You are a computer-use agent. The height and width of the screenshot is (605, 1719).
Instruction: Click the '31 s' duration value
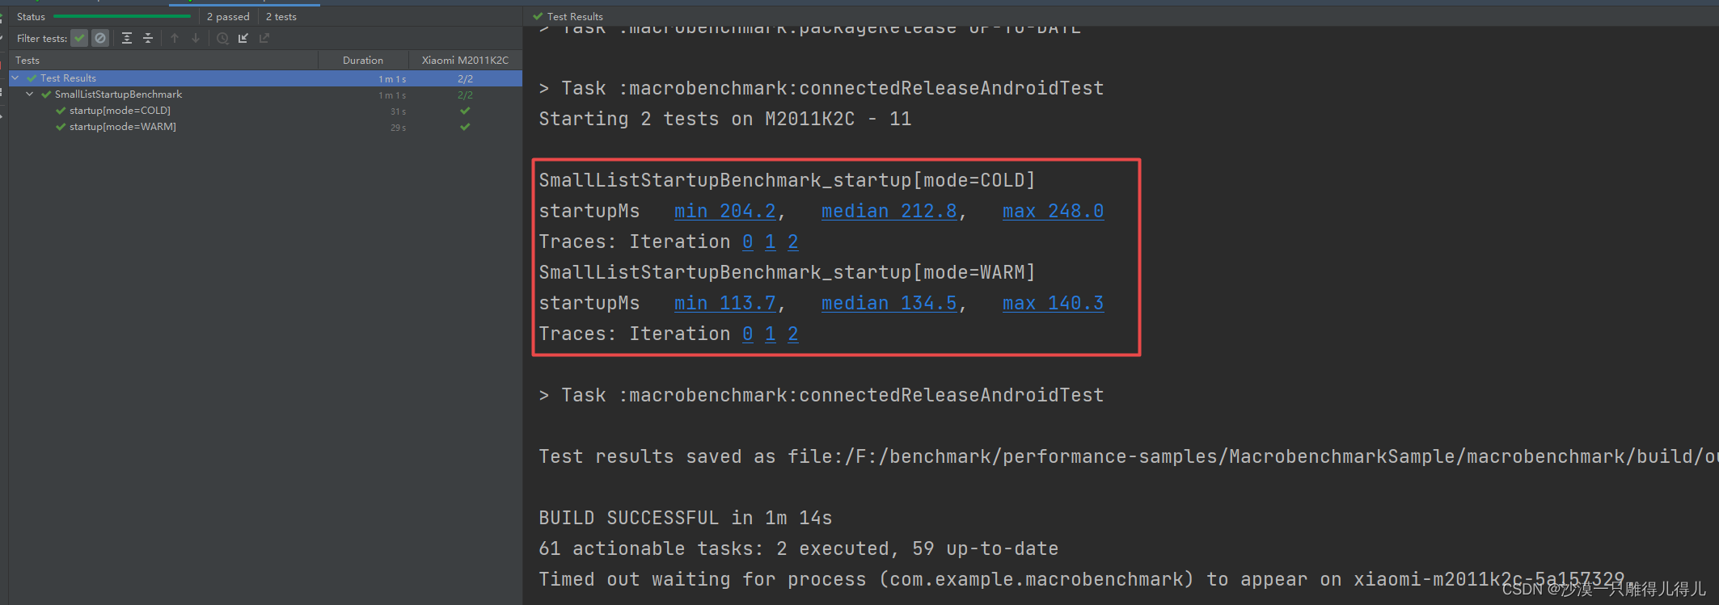(398, 111)
